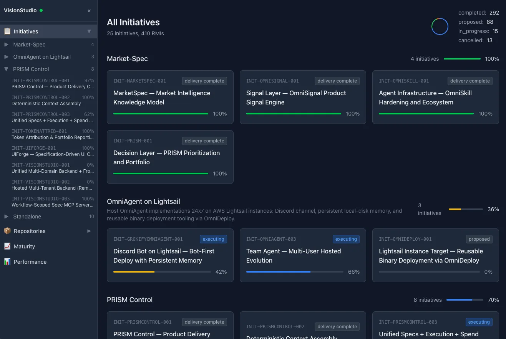Open the Team Agent Multi-User Hosted Evolution card
506x339 pixels.
[x=303, y=255]
